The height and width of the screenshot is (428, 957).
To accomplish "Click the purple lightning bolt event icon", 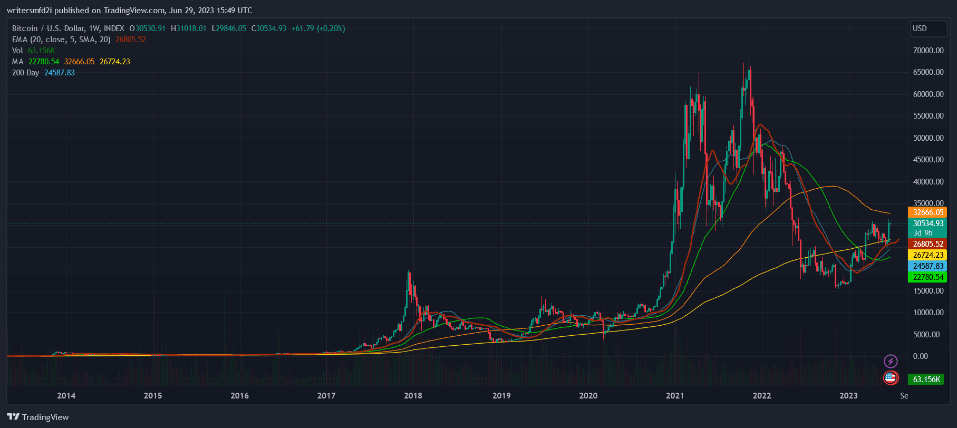I will (x=891, y=361).
